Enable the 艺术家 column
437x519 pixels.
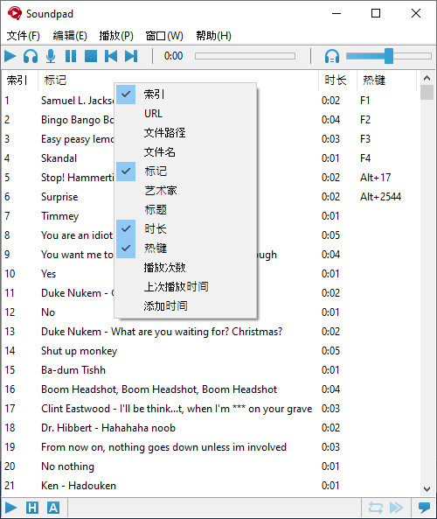(x=185, y=190)
